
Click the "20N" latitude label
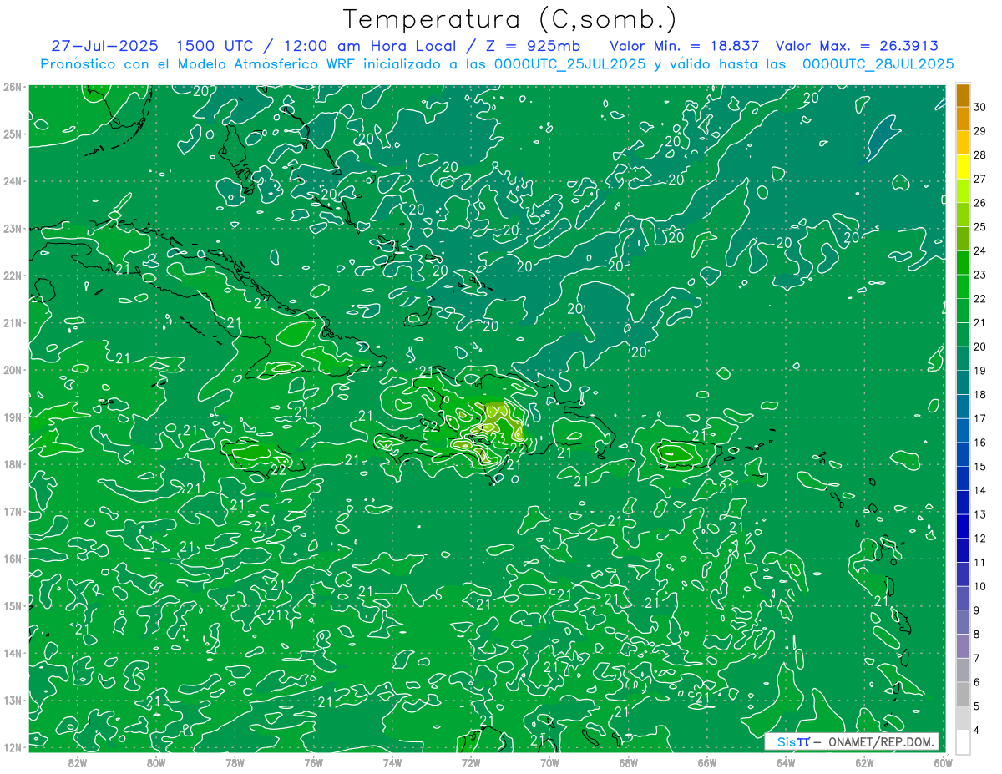pos(12,370)
